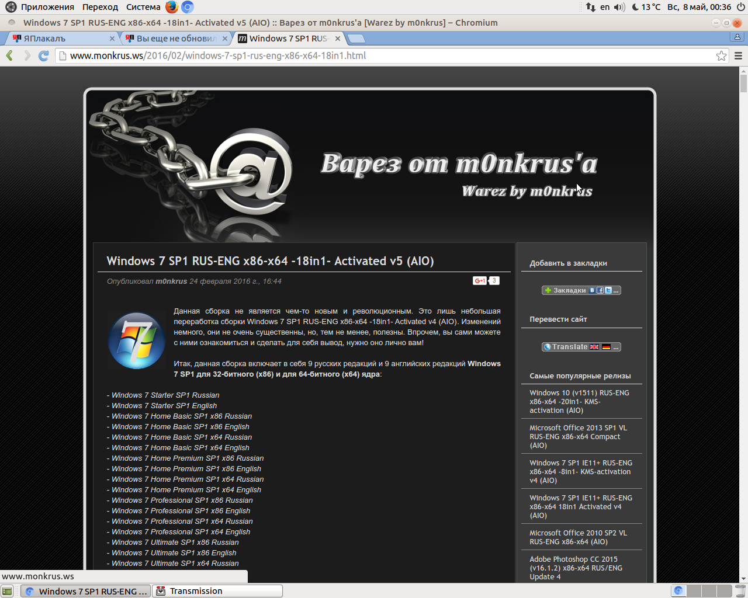Open the Переход menu
The height and width of the screenshot is (598, 748).
pos(100,7)
